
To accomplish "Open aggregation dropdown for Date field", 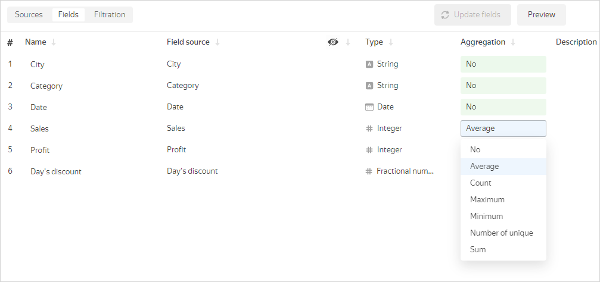I will pos(503,107).
